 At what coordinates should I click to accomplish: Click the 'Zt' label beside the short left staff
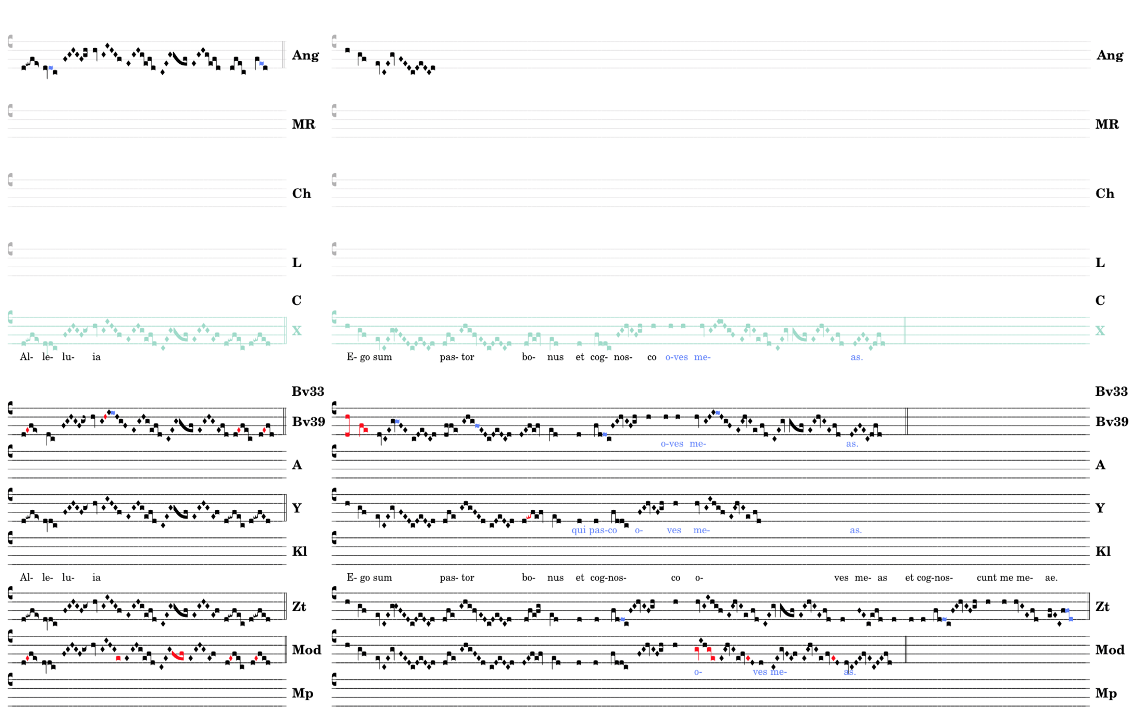299,607
